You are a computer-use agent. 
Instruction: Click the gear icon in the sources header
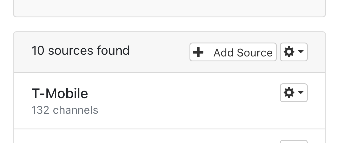click(289, 52)
